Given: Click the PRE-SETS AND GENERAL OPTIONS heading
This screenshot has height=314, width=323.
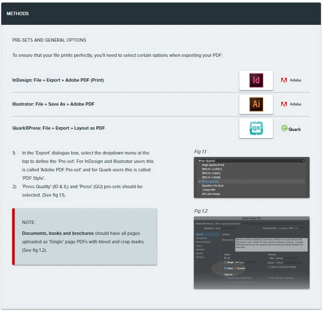Looking at the screenshot, I should tap(49, 40).
